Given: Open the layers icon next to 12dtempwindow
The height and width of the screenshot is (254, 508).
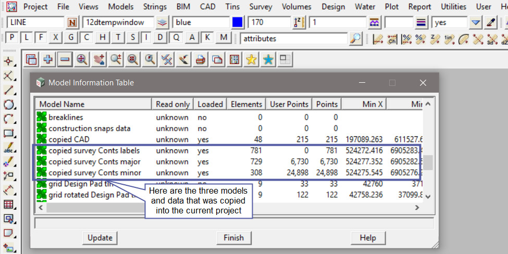Looking at the screenshot, I should pyautogui.click(x=163, y=22).
